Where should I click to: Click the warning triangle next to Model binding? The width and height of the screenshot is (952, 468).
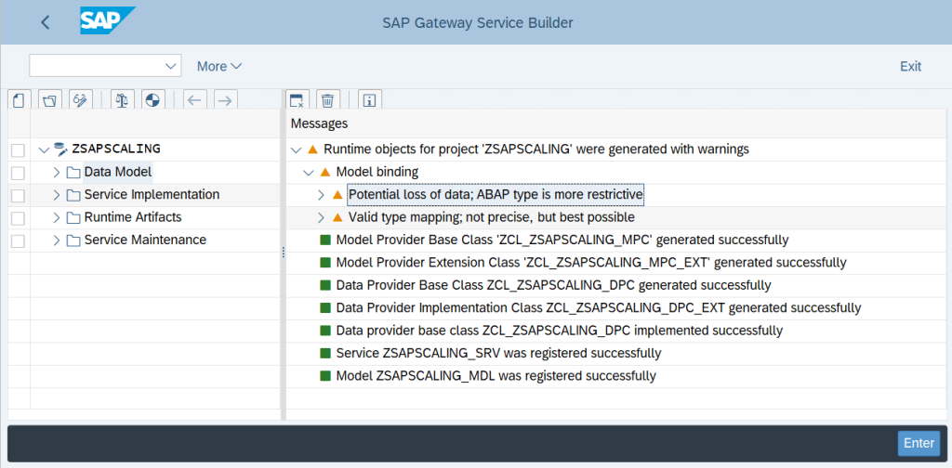point(324,172)
